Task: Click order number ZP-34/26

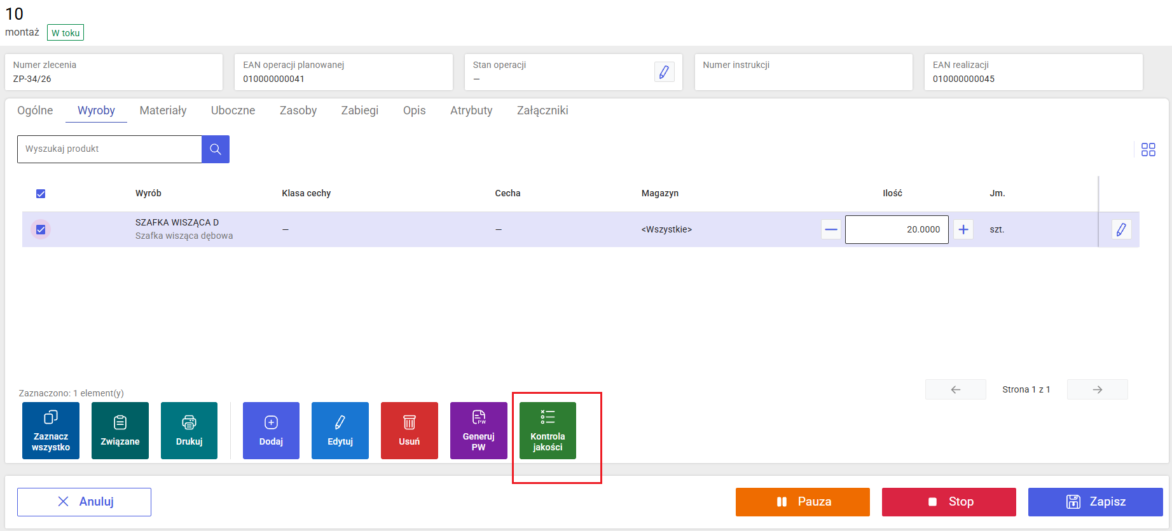Action: tap(32, 79)
